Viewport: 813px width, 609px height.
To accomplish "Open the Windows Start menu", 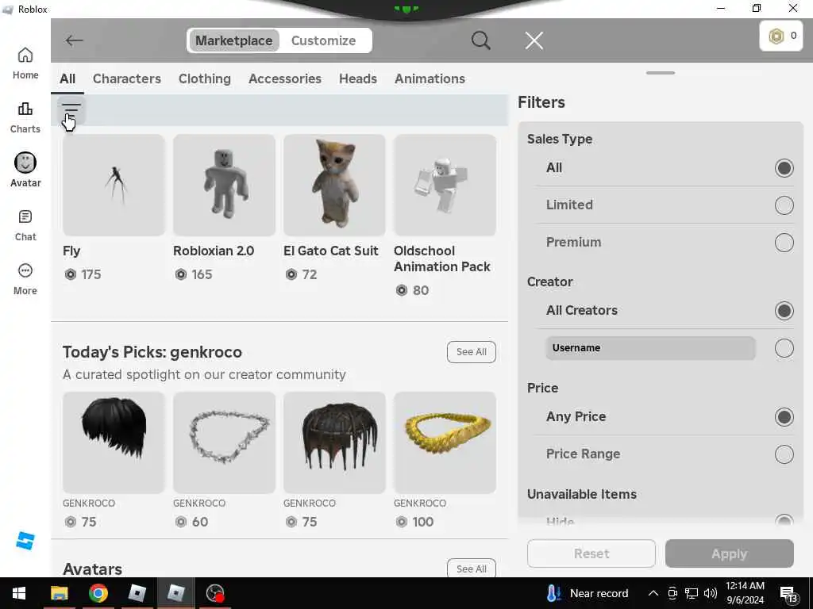I will point(19,593).
